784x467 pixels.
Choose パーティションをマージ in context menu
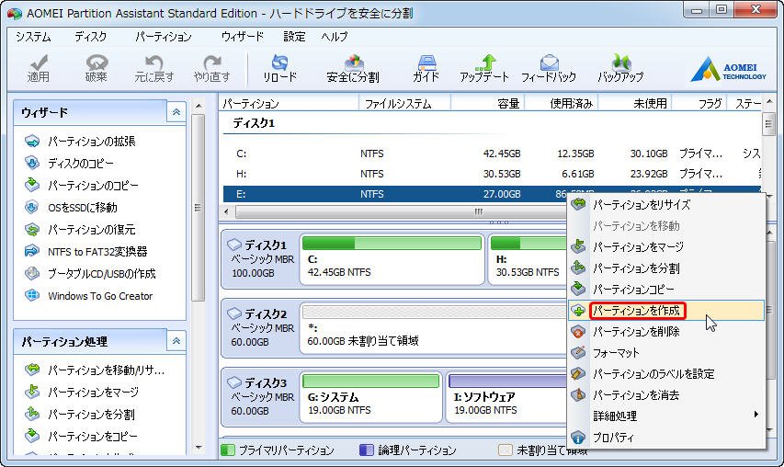point(666,246)
